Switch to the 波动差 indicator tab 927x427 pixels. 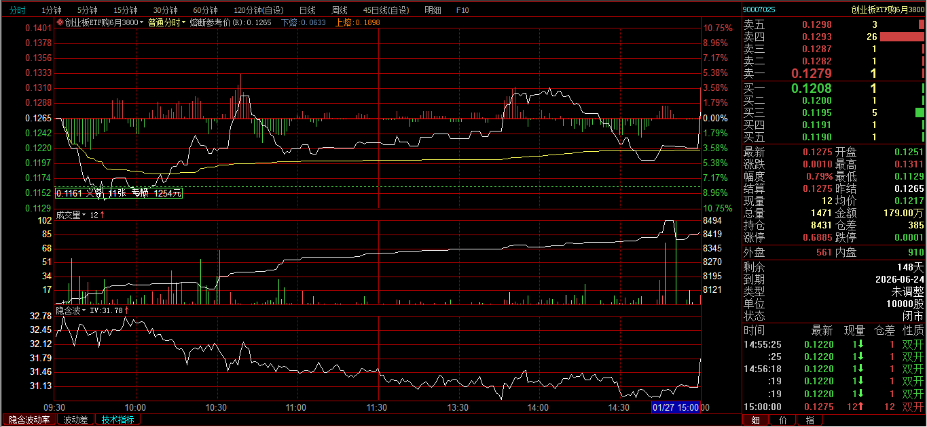click(75, 420)
